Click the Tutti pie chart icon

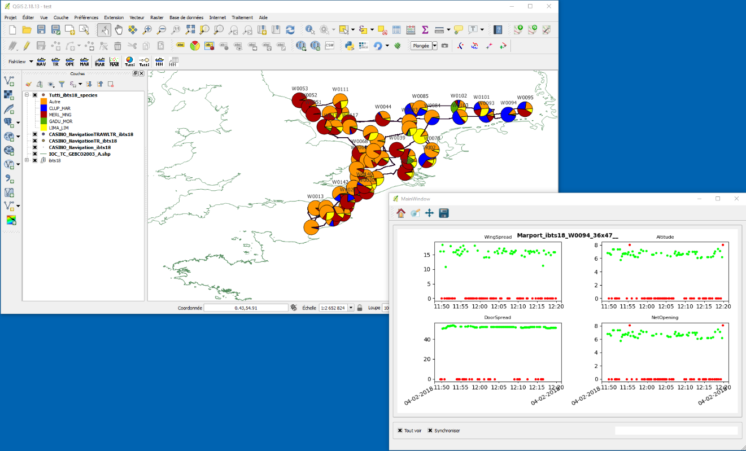click(129, 62)
